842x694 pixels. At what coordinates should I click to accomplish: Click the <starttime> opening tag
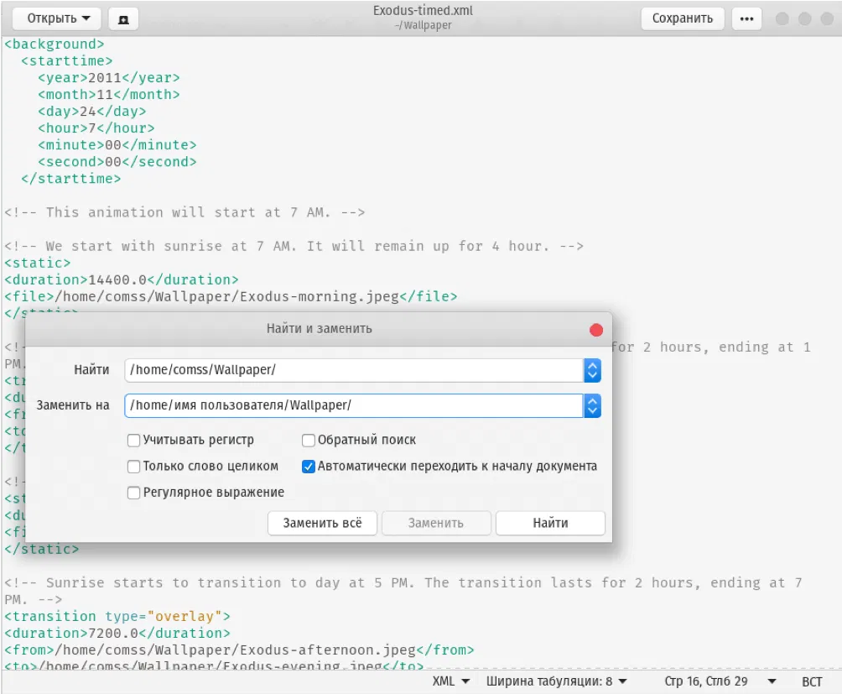click(x=66, y=61)
